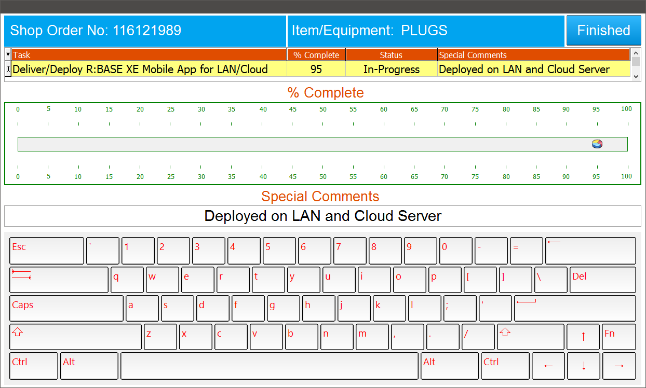Toggle the left Ctrl key
The width and height of the screenshot is (646, 388).
34,366
